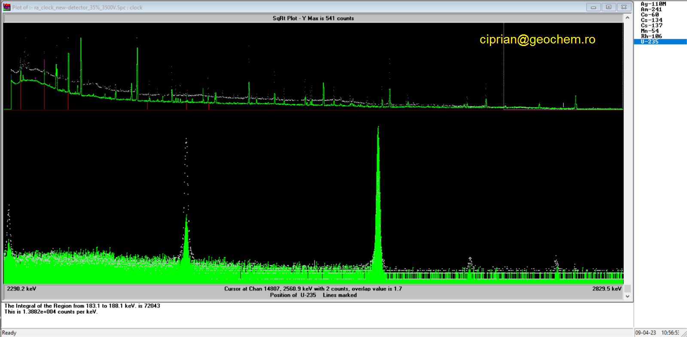Click the highlighted U-235 nuclide entry
This screenshot has width=687, height=337.
tap(650, 42)
